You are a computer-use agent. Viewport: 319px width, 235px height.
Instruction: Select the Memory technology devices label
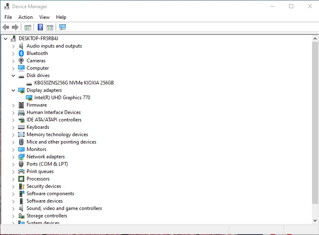(x=57, y=135)
